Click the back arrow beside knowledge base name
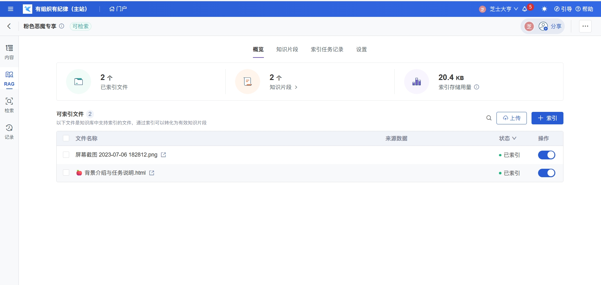601x285 pixels. pyautogui.click(x=9, y=26)
